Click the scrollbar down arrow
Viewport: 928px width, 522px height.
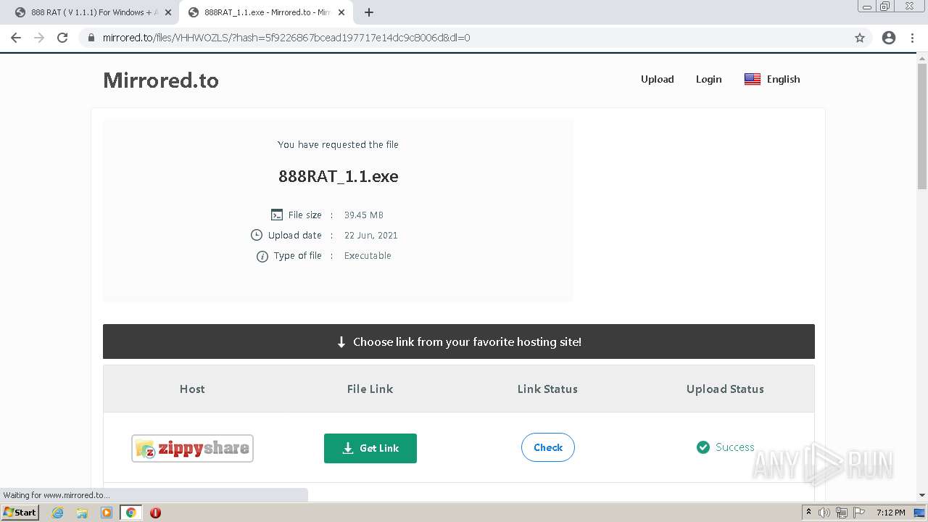(x=922, y=496)
